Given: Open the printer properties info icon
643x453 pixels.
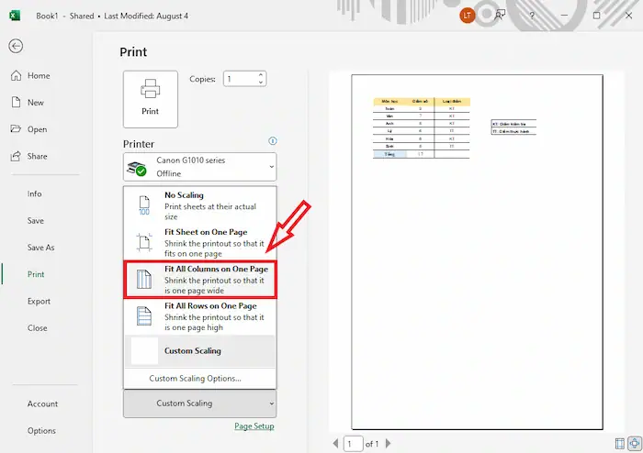Looking at the screenshot, I should tap(272, 141).
